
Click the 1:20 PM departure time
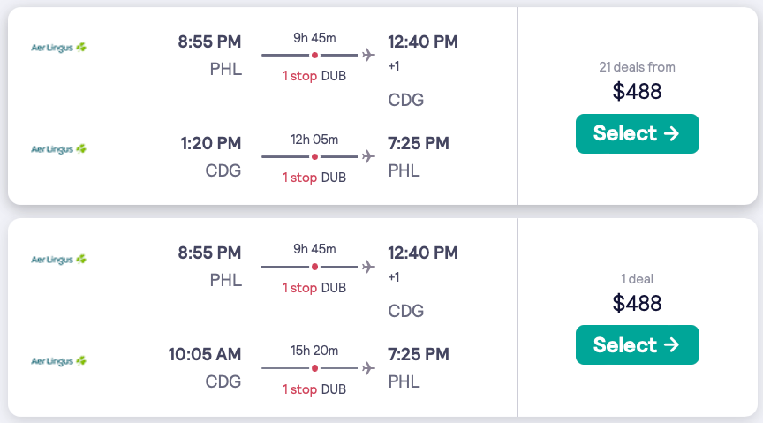point(210,143)
